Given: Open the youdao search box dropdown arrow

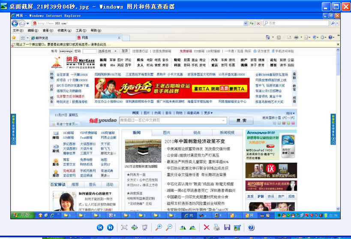Looking at the screenshot, I should (223, 121).
